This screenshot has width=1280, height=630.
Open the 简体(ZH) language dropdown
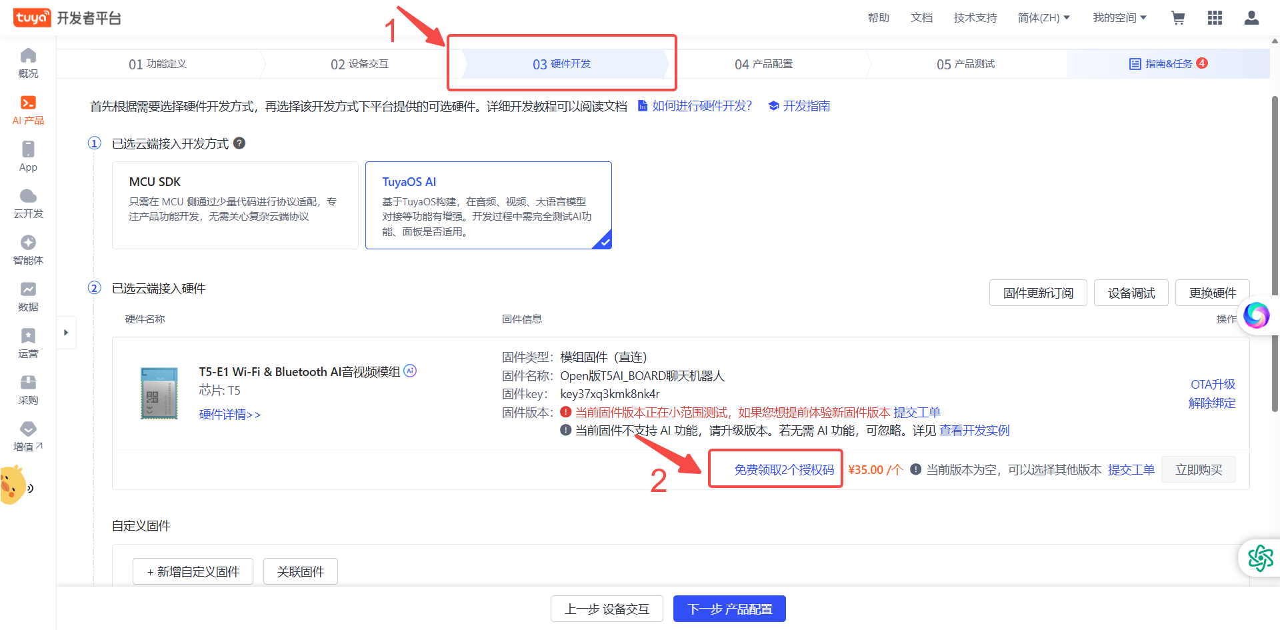tap(1043, 18)
